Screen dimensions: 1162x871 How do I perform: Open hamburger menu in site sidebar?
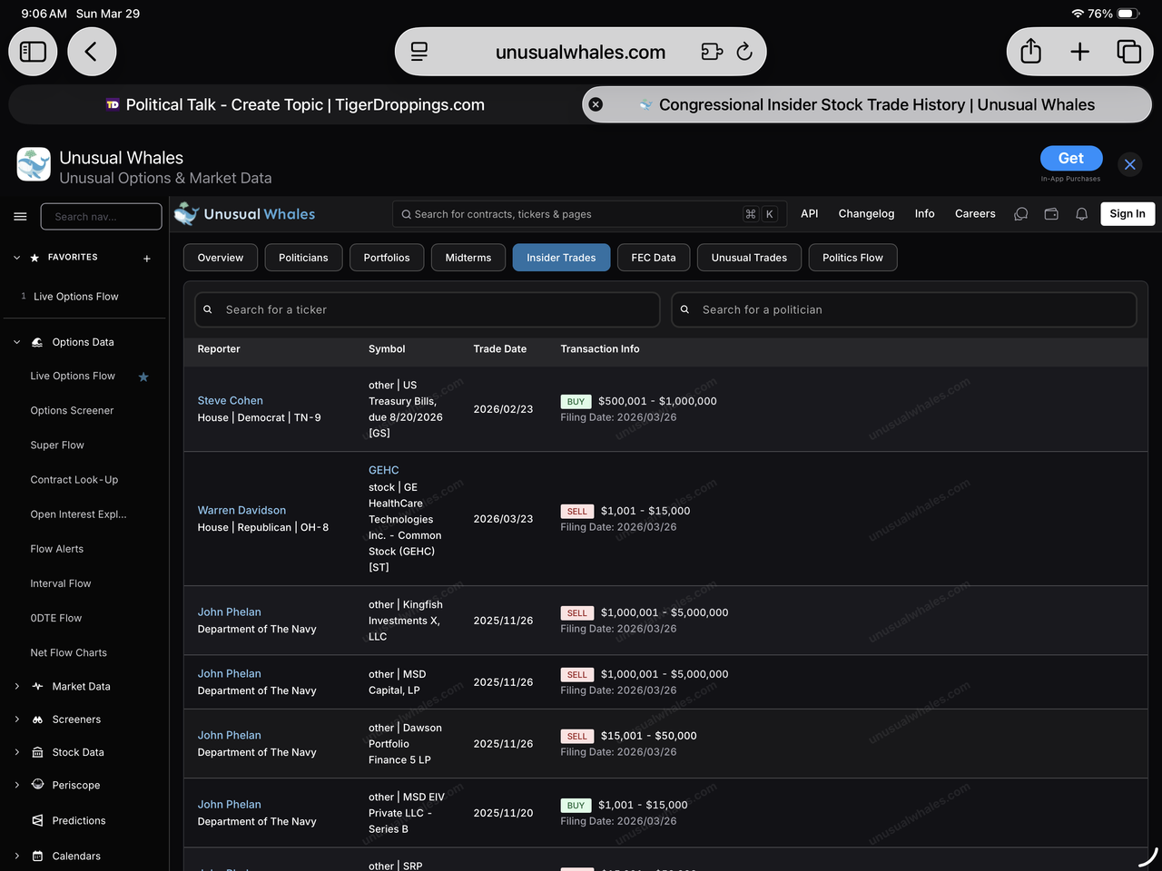click(20, 216)
